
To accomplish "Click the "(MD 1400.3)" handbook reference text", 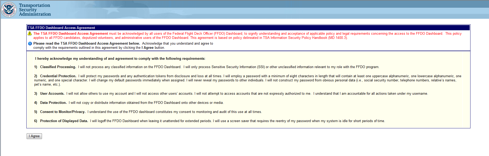I will coord(338,38).
